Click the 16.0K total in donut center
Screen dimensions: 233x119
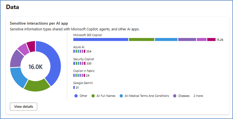pos(35,67)
